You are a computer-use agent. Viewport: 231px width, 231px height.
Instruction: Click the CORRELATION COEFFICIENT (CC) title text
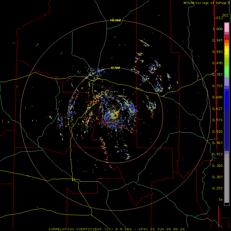pos(81,229)
